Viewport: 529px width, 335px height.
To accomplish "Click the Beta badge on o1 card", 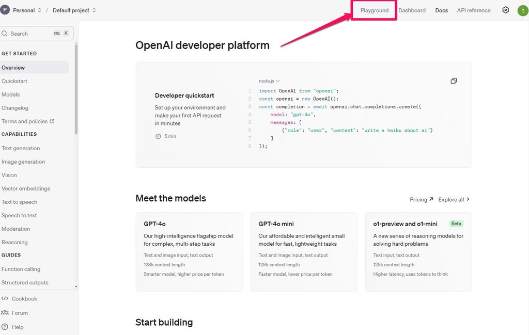I will click(456, 224).
